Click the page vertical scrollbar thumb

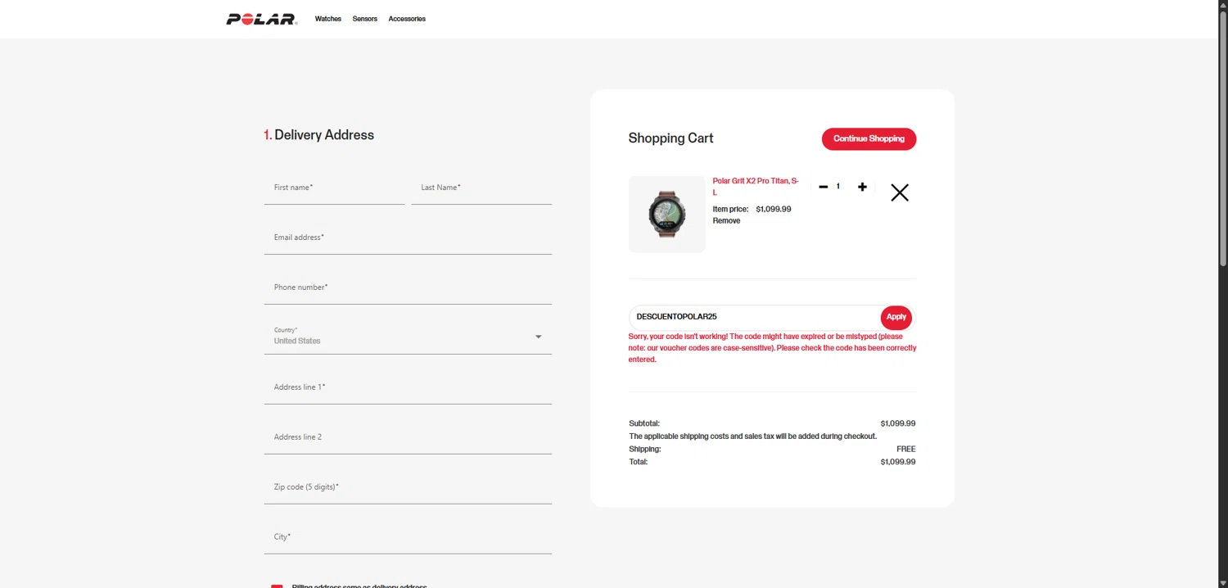[x=1223, y=139]
